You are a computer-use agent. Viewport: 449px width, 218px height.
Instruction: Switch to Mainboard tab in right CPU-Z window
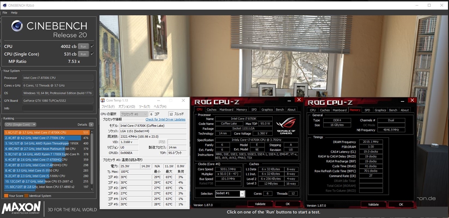(x=340, y=110)
